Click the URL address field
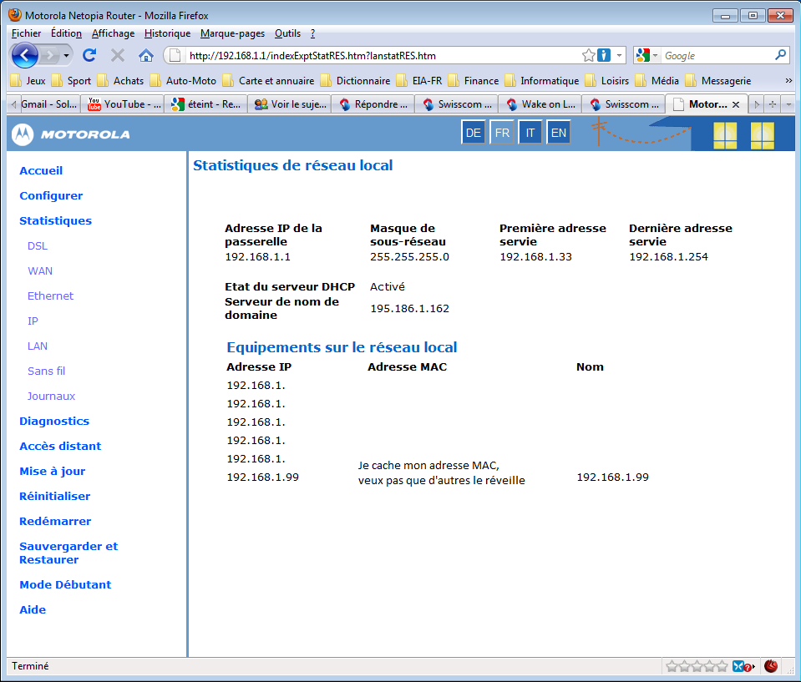The width and height of the screenshot is (801, 682). click(376, 55)
